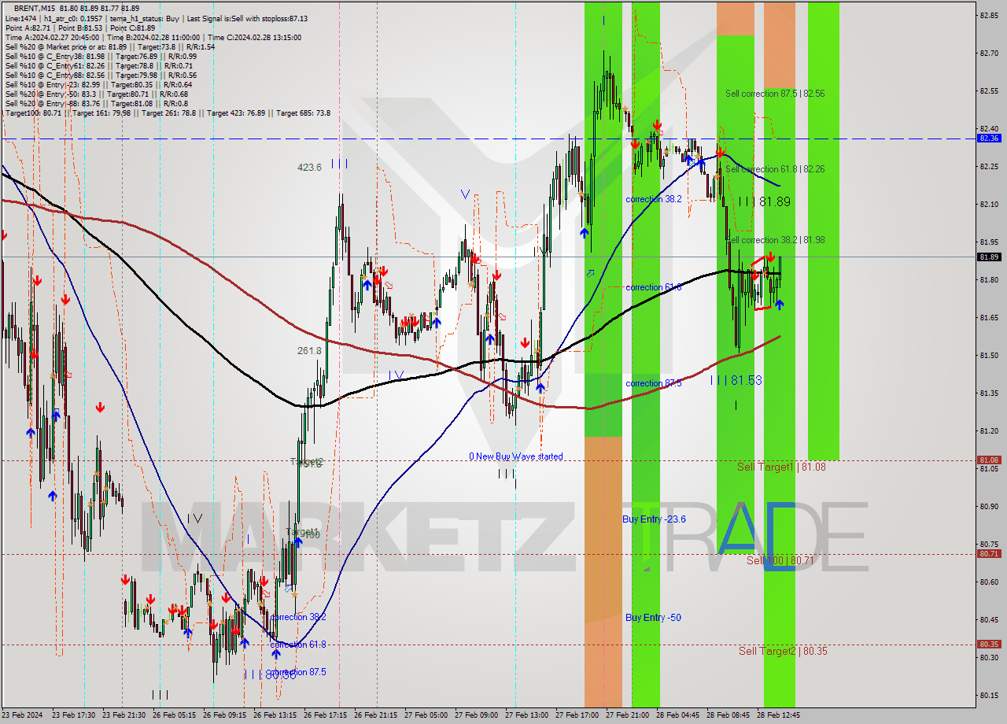Click the '27 Feb 05:00' time axis label
1007x724 pixels.
tap(426, 715)
